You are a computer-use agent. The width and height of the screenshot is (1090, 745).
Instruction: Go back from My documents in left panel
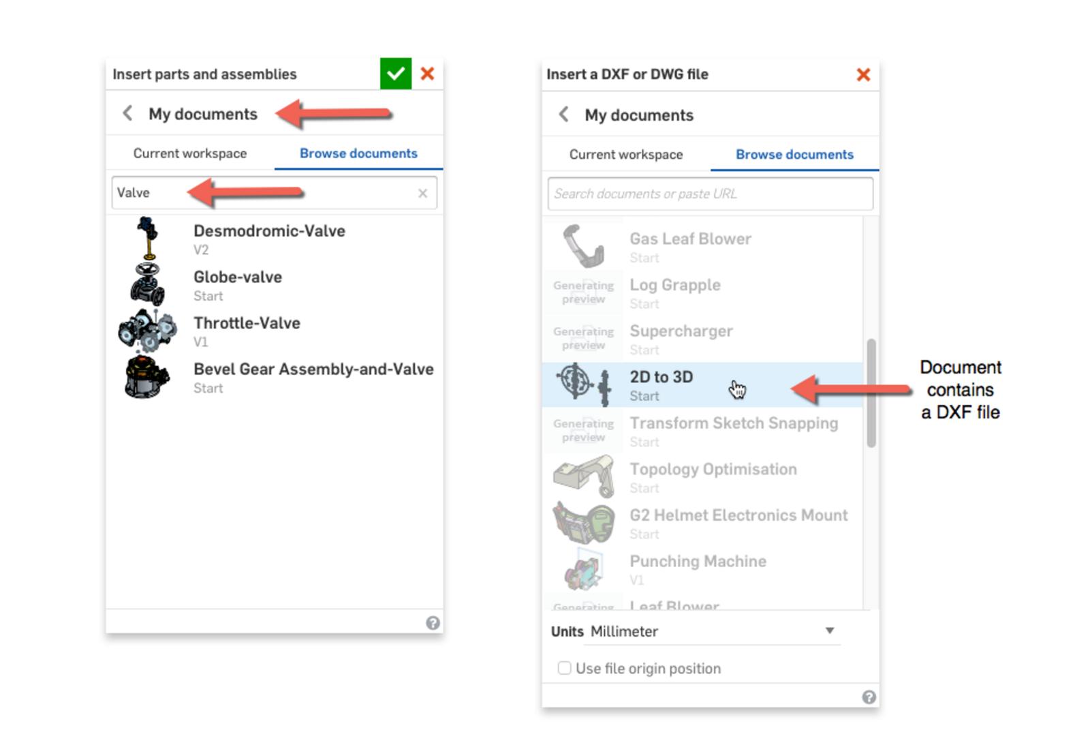pos(127,113)
